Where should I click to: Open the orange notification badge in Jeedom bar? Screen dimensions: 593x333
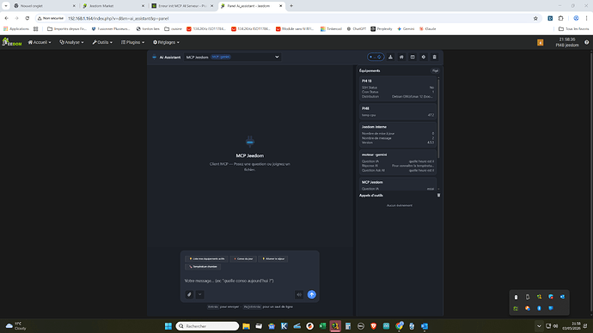click(x=540, y=43)
